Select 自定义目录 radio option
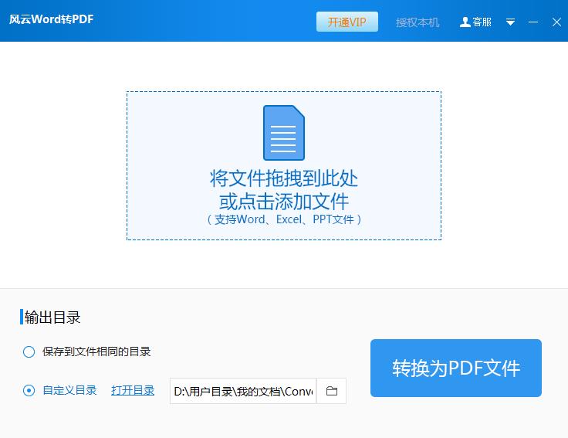 point(29,391)
